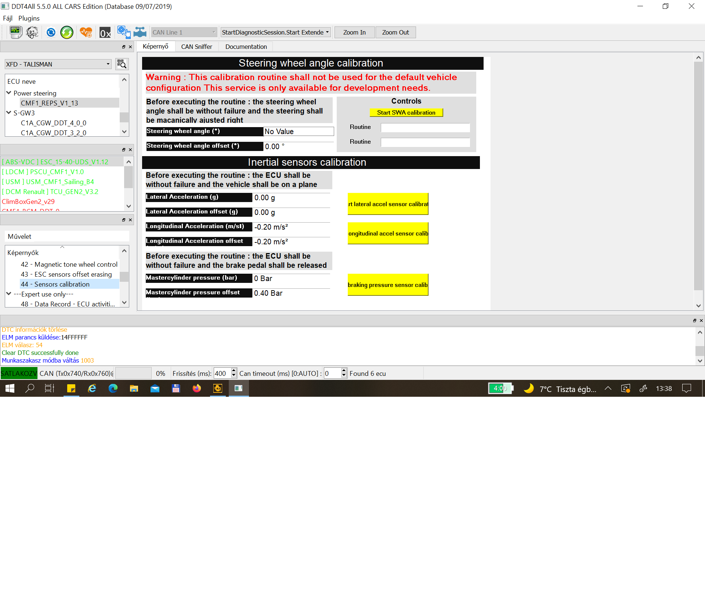
Task: Enable auto refresh via gear-hand toolbar icon
Action: click(x=123, y=32)
